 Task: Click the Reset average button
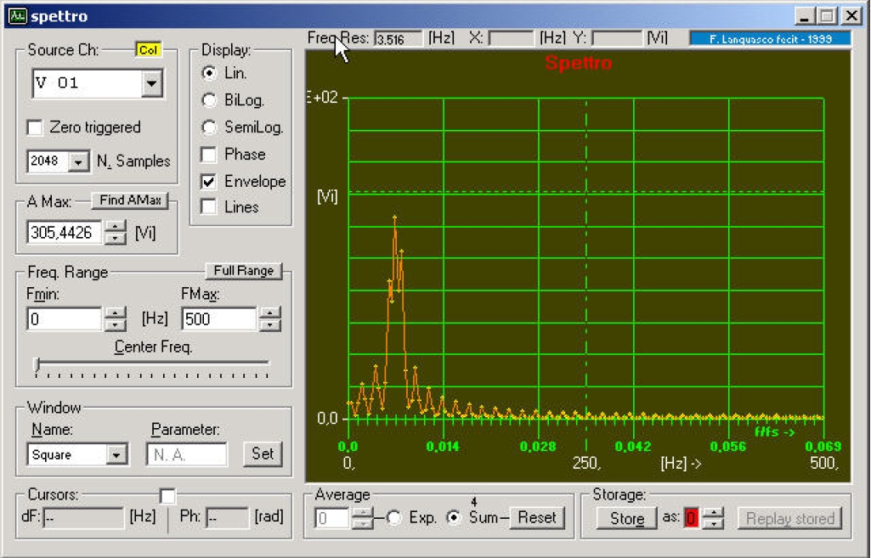tap(536, 518)
